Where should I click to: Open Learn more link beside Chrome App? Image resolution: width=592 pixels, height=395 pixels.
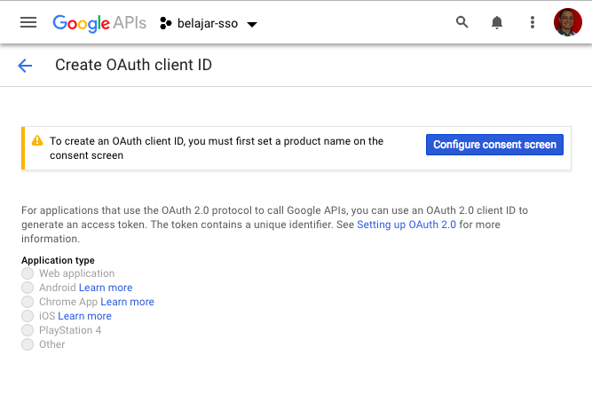click(x=127, y=302)
